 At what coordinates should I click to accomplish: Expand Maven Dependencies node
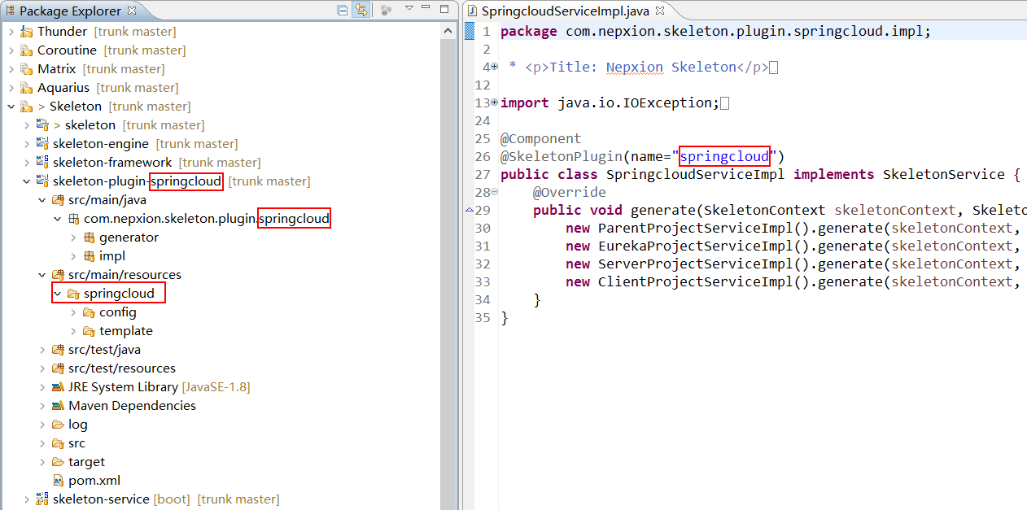point(42,406)
